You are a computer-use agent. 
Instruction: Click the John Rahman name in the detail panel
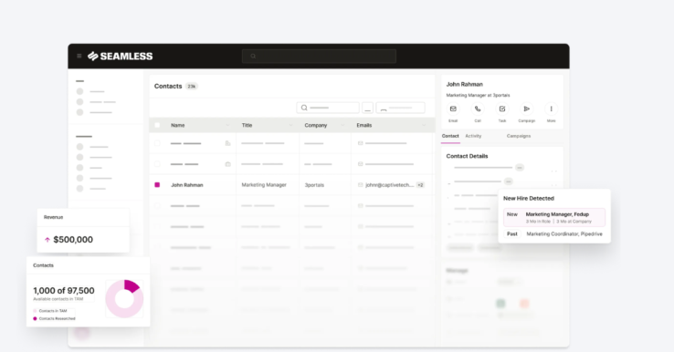tap(464, 84)
